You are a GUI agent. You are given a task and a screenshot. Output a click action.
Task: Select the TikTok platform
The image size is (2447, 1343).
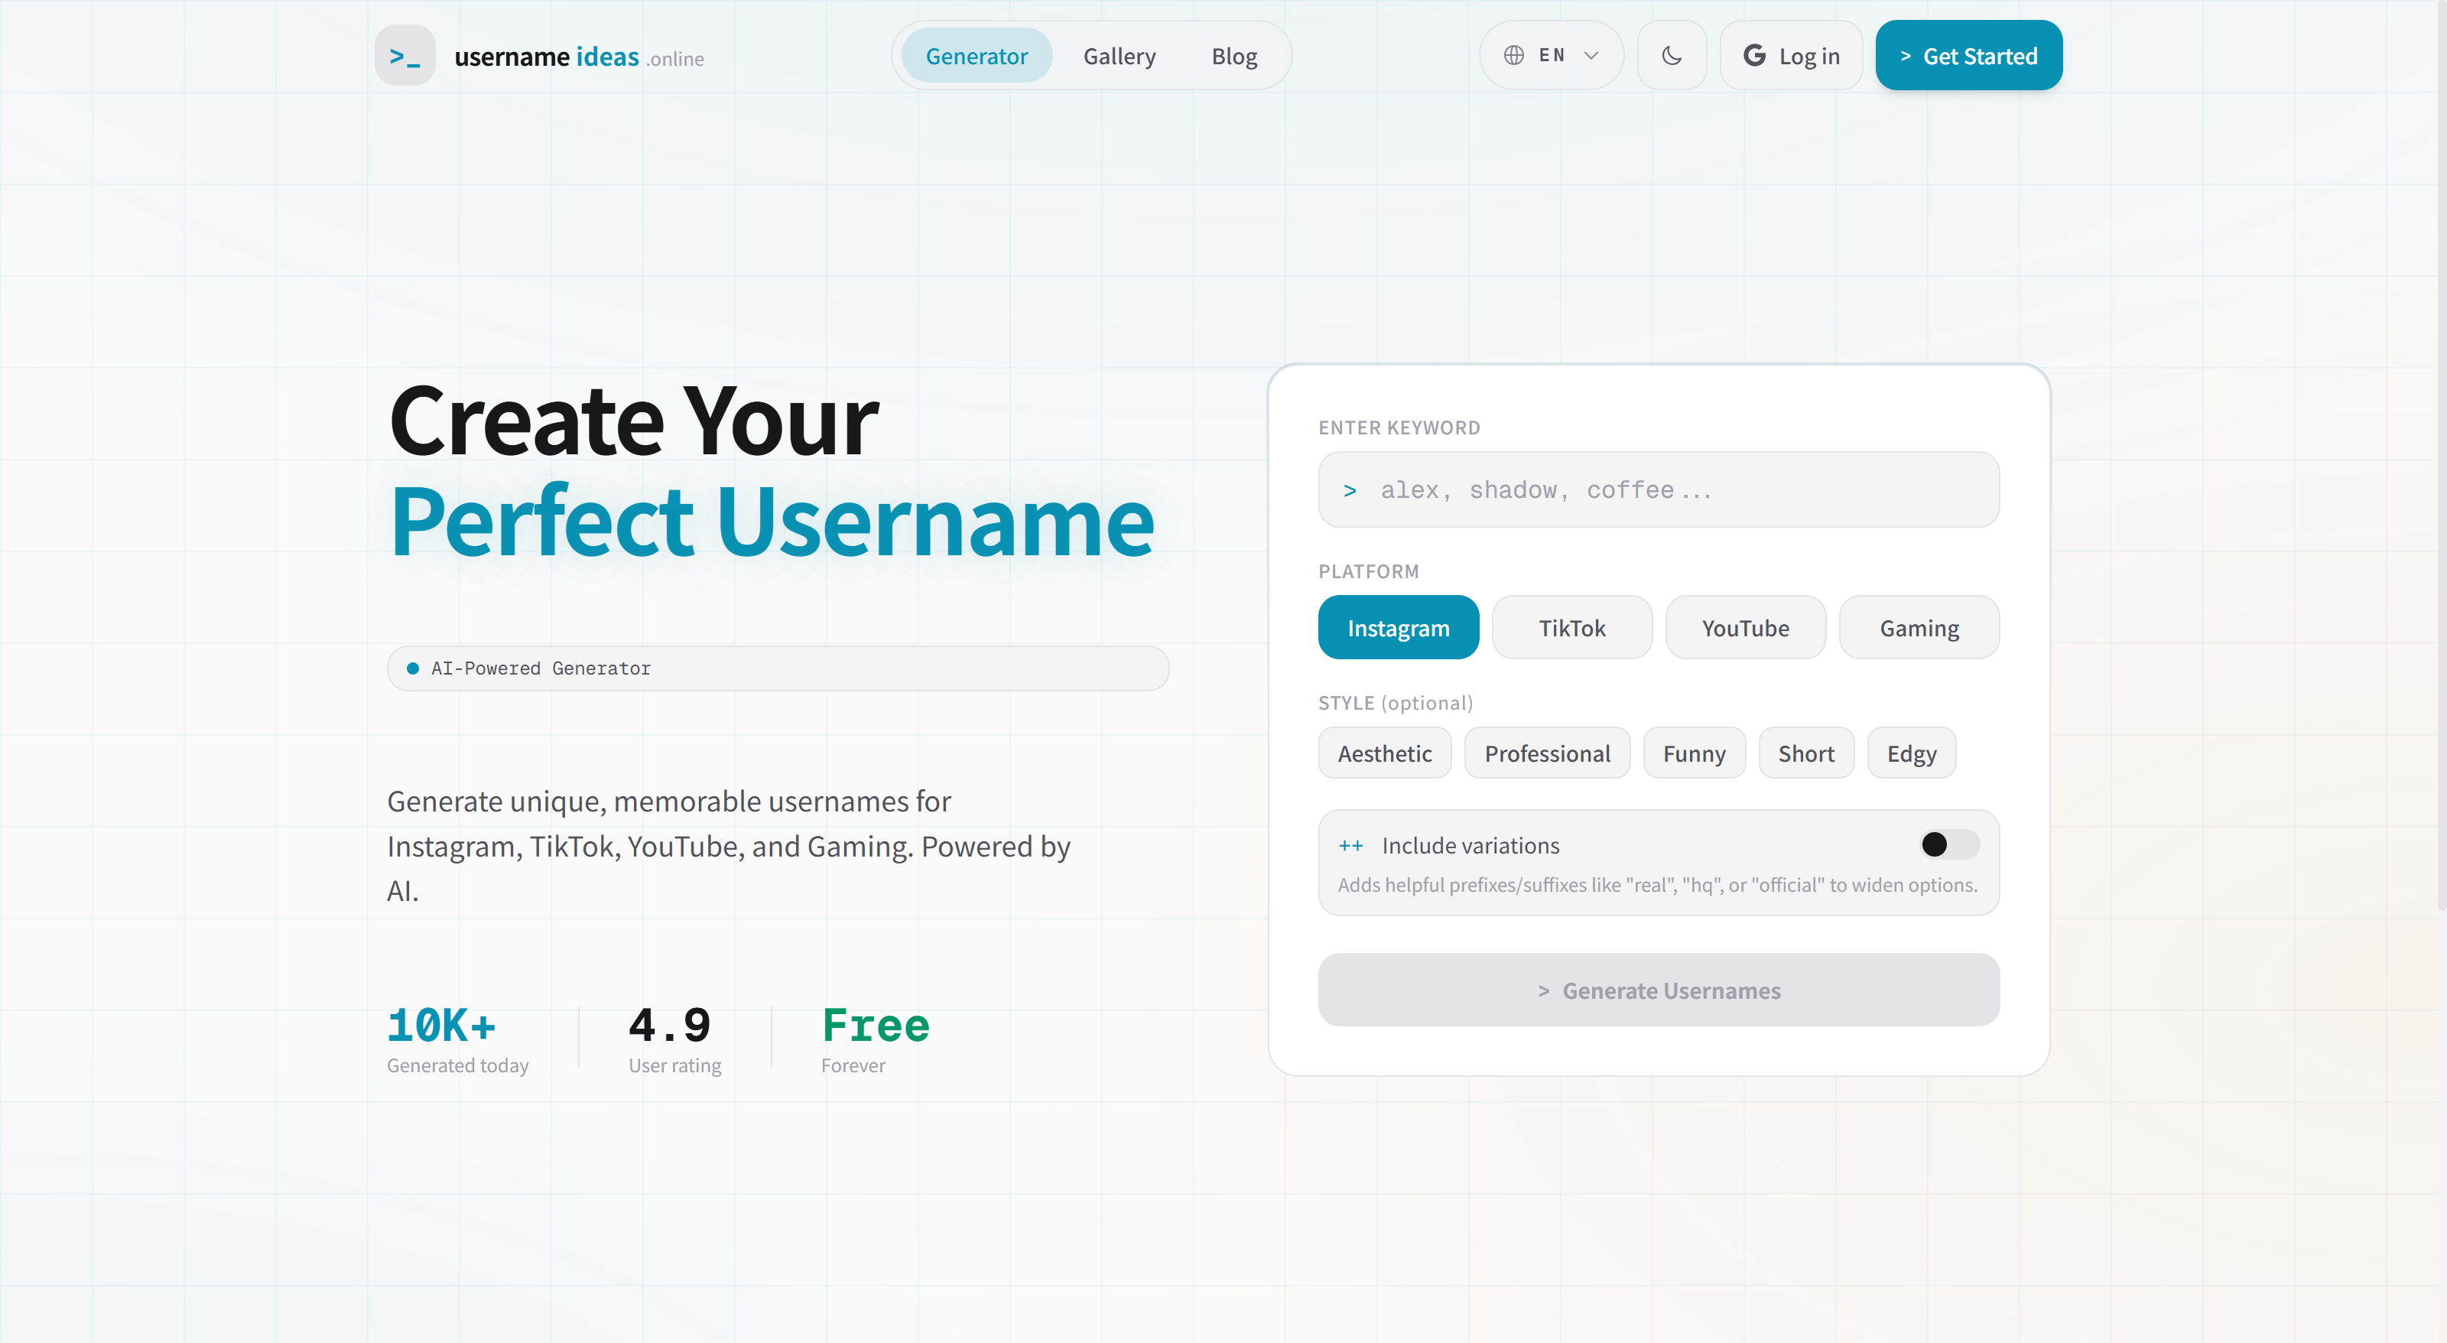point(1571,627)
